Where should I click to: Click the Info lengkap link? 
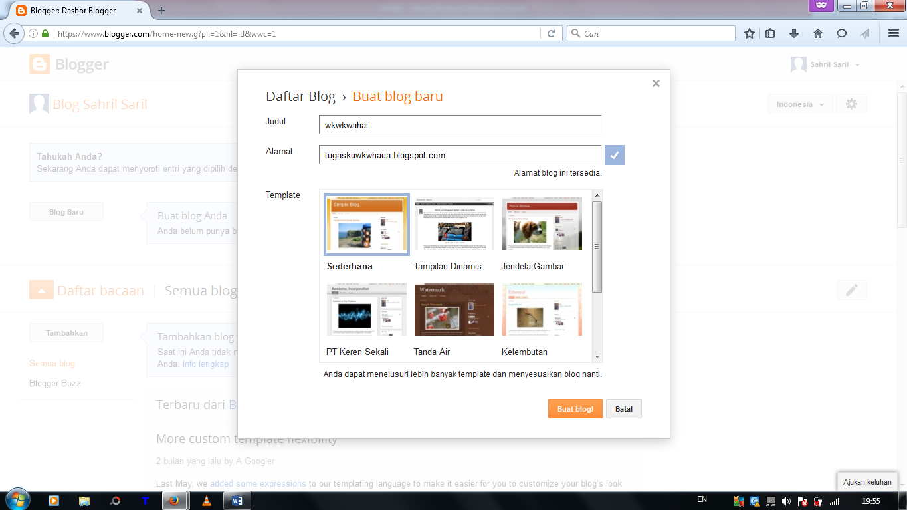[206, 364]
